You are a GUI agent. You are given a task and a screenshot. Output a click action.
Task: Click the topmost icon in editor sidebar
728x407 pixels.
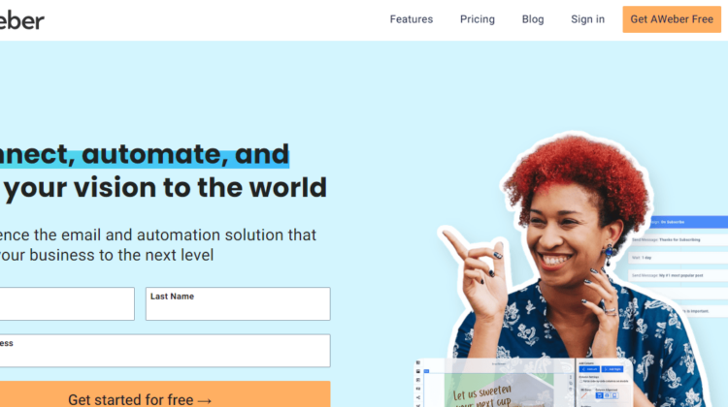418,362
